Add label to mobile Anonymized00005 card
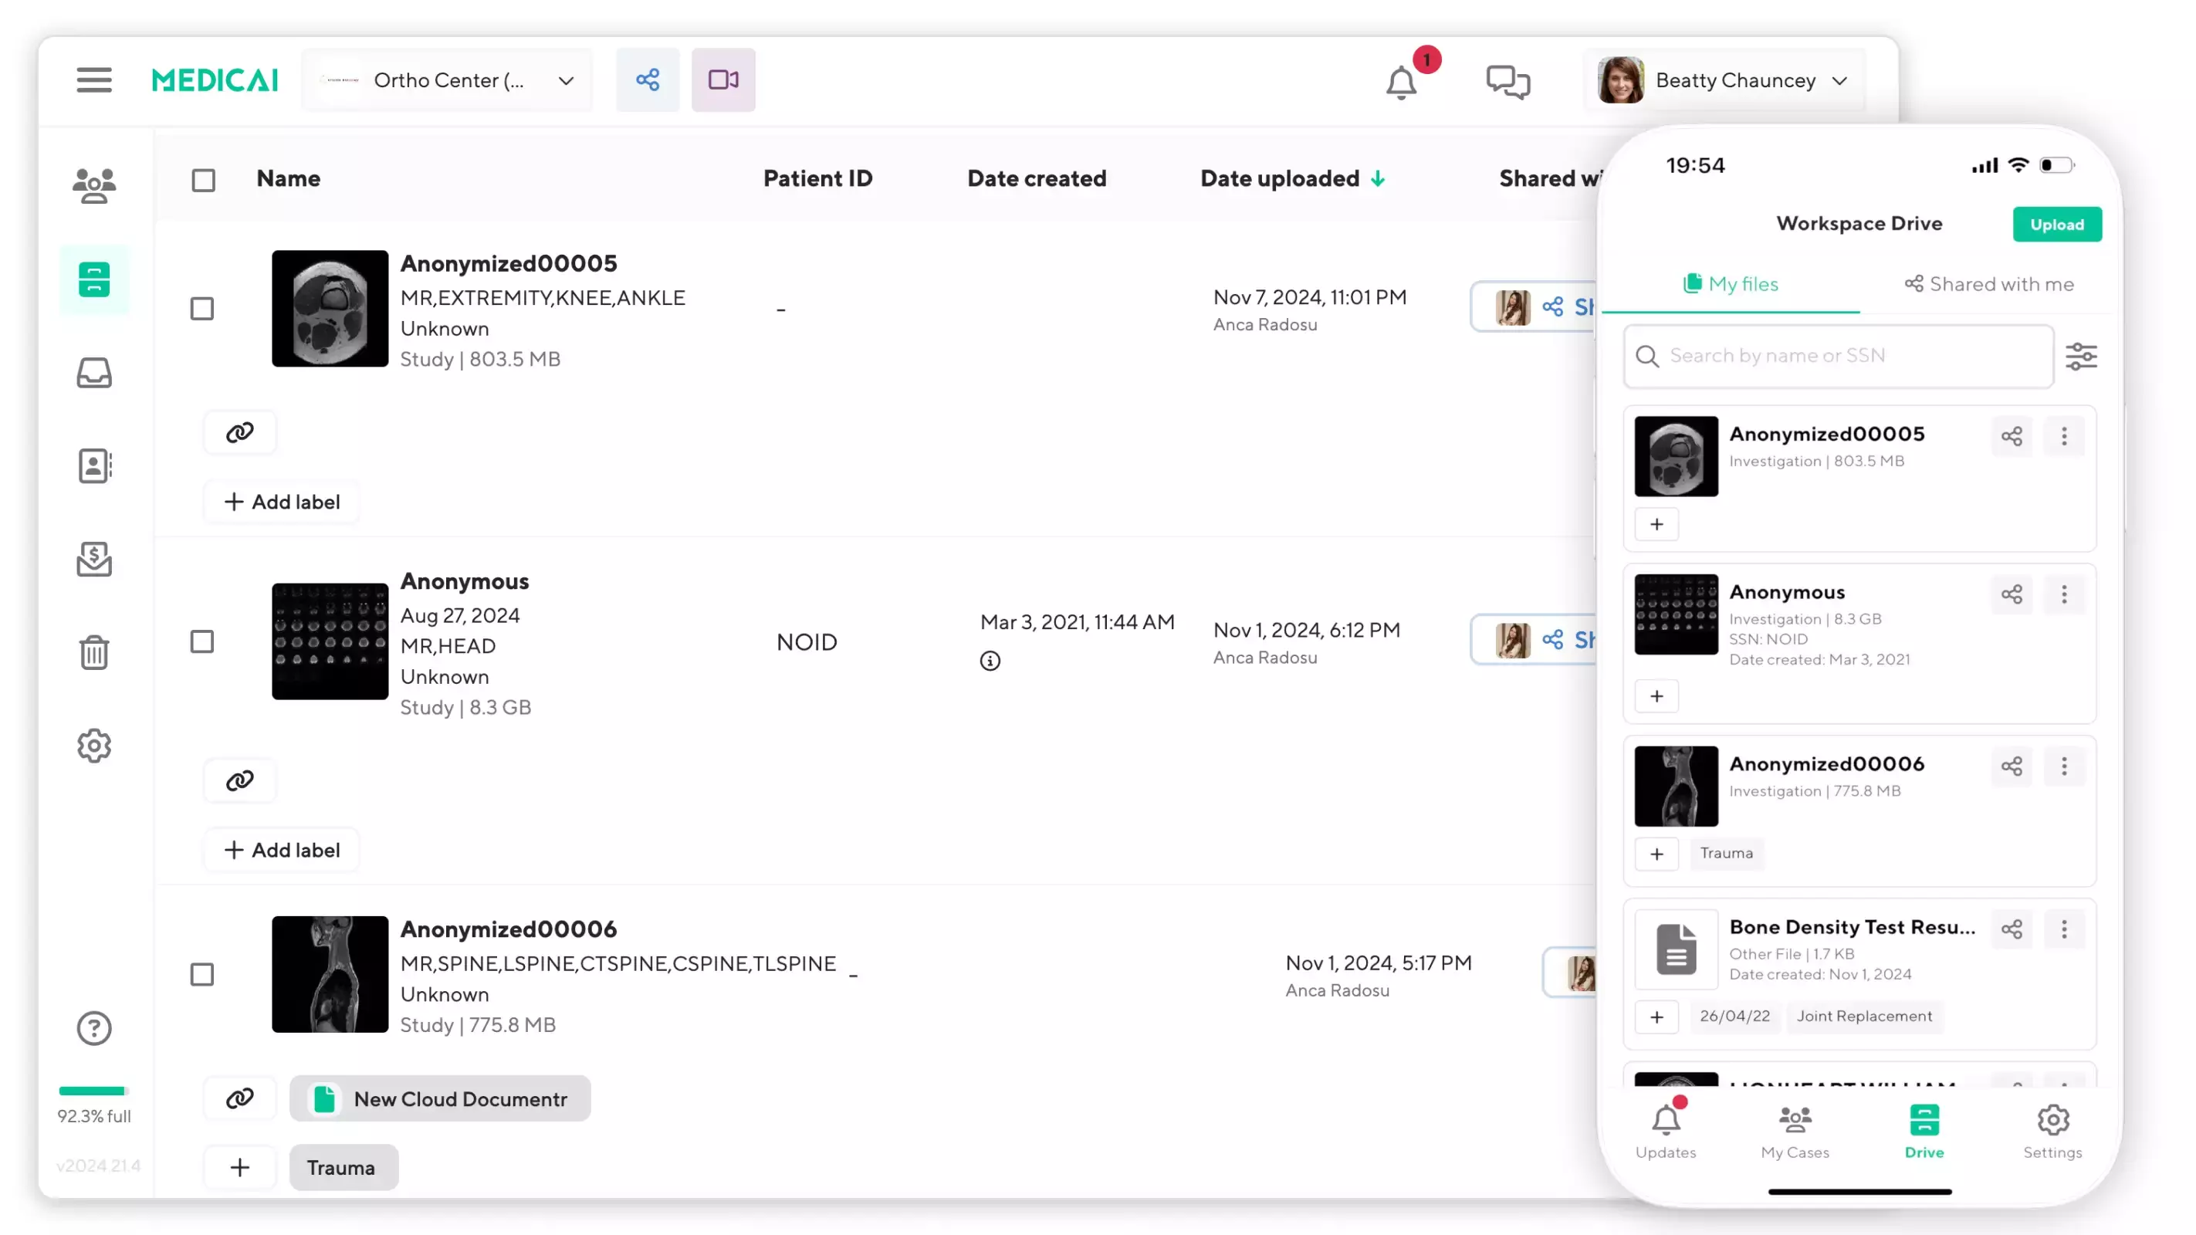Image resolution: width=2196 pixels, height=1235 pixels. coord(1656,524)
